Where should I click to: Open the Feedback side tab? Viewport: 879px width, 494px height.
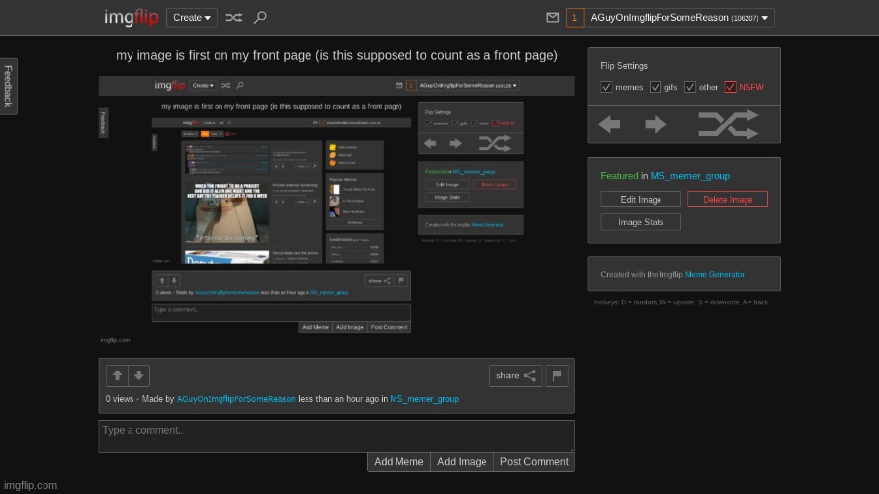point(9,86)
